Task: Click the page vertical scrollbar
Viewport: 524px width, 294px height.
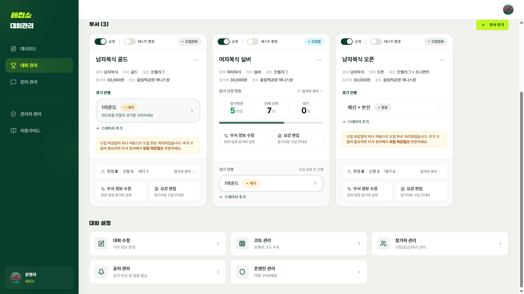Action: click(x=521, y=189)
